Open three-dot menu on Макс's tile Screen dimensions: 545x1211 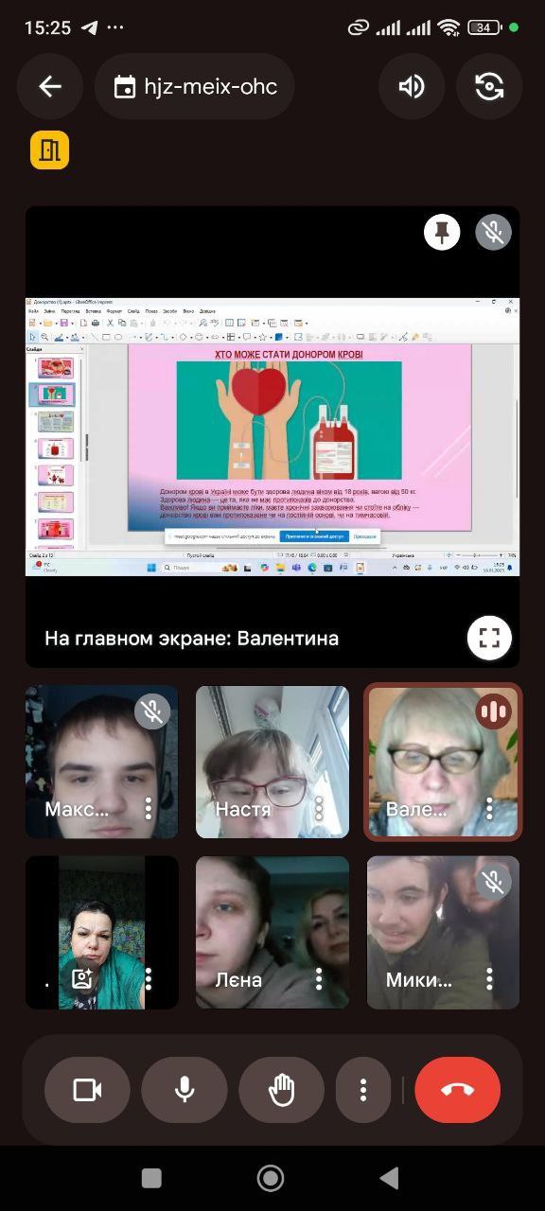pos(149,809)
